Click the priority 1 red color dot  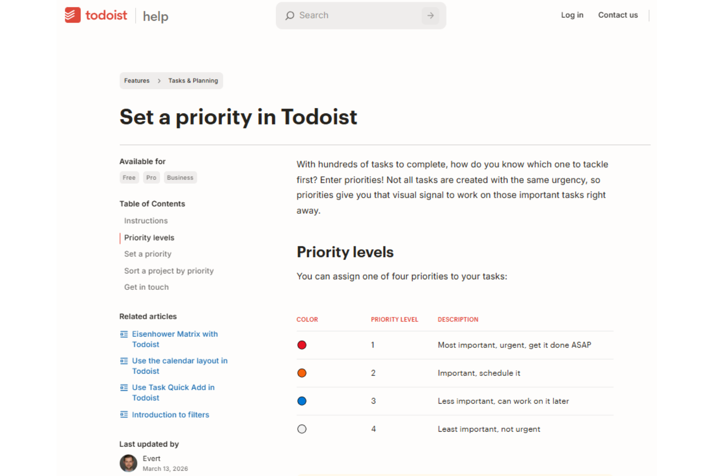(302, 345)
